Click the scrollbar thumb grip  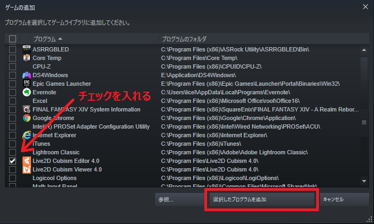click(x=364, y=123)
